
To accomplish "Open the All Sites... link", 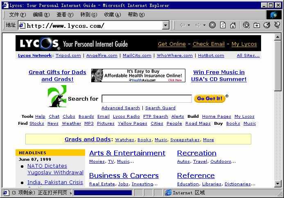I will 248,56.
